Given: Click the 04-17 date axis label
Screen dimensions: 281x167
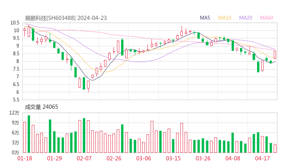Looking at the screenshot, I should coord(262,158).
